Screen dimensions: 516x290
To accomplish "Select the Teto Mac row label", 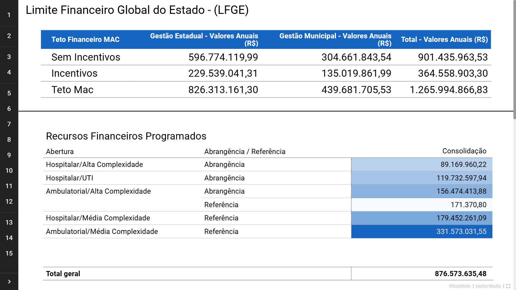I will click(x=73, y=90).
